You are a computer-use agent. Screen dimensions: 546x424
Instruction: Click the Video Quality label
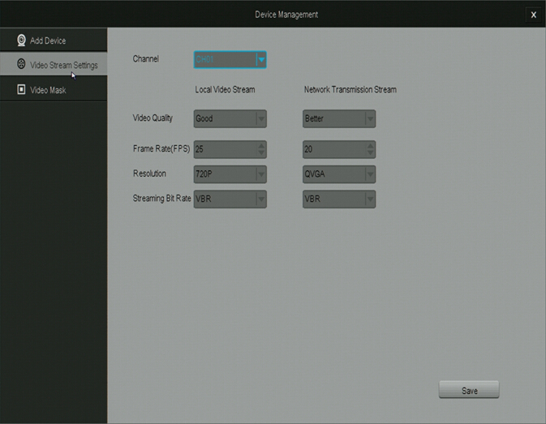click(x=153, y=118)
